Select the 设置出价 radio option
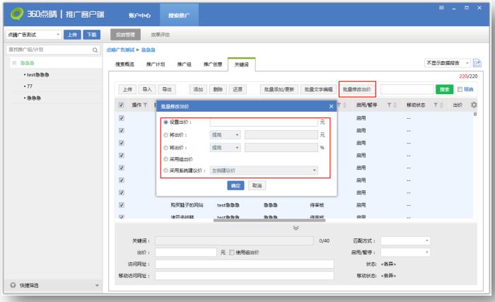 click(x=166, y=122)
